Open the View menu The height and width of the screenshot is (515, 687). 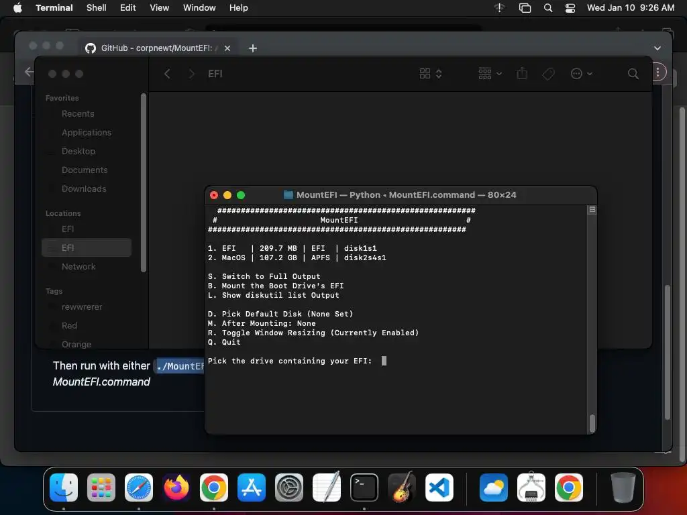click(x=160, y=8)
